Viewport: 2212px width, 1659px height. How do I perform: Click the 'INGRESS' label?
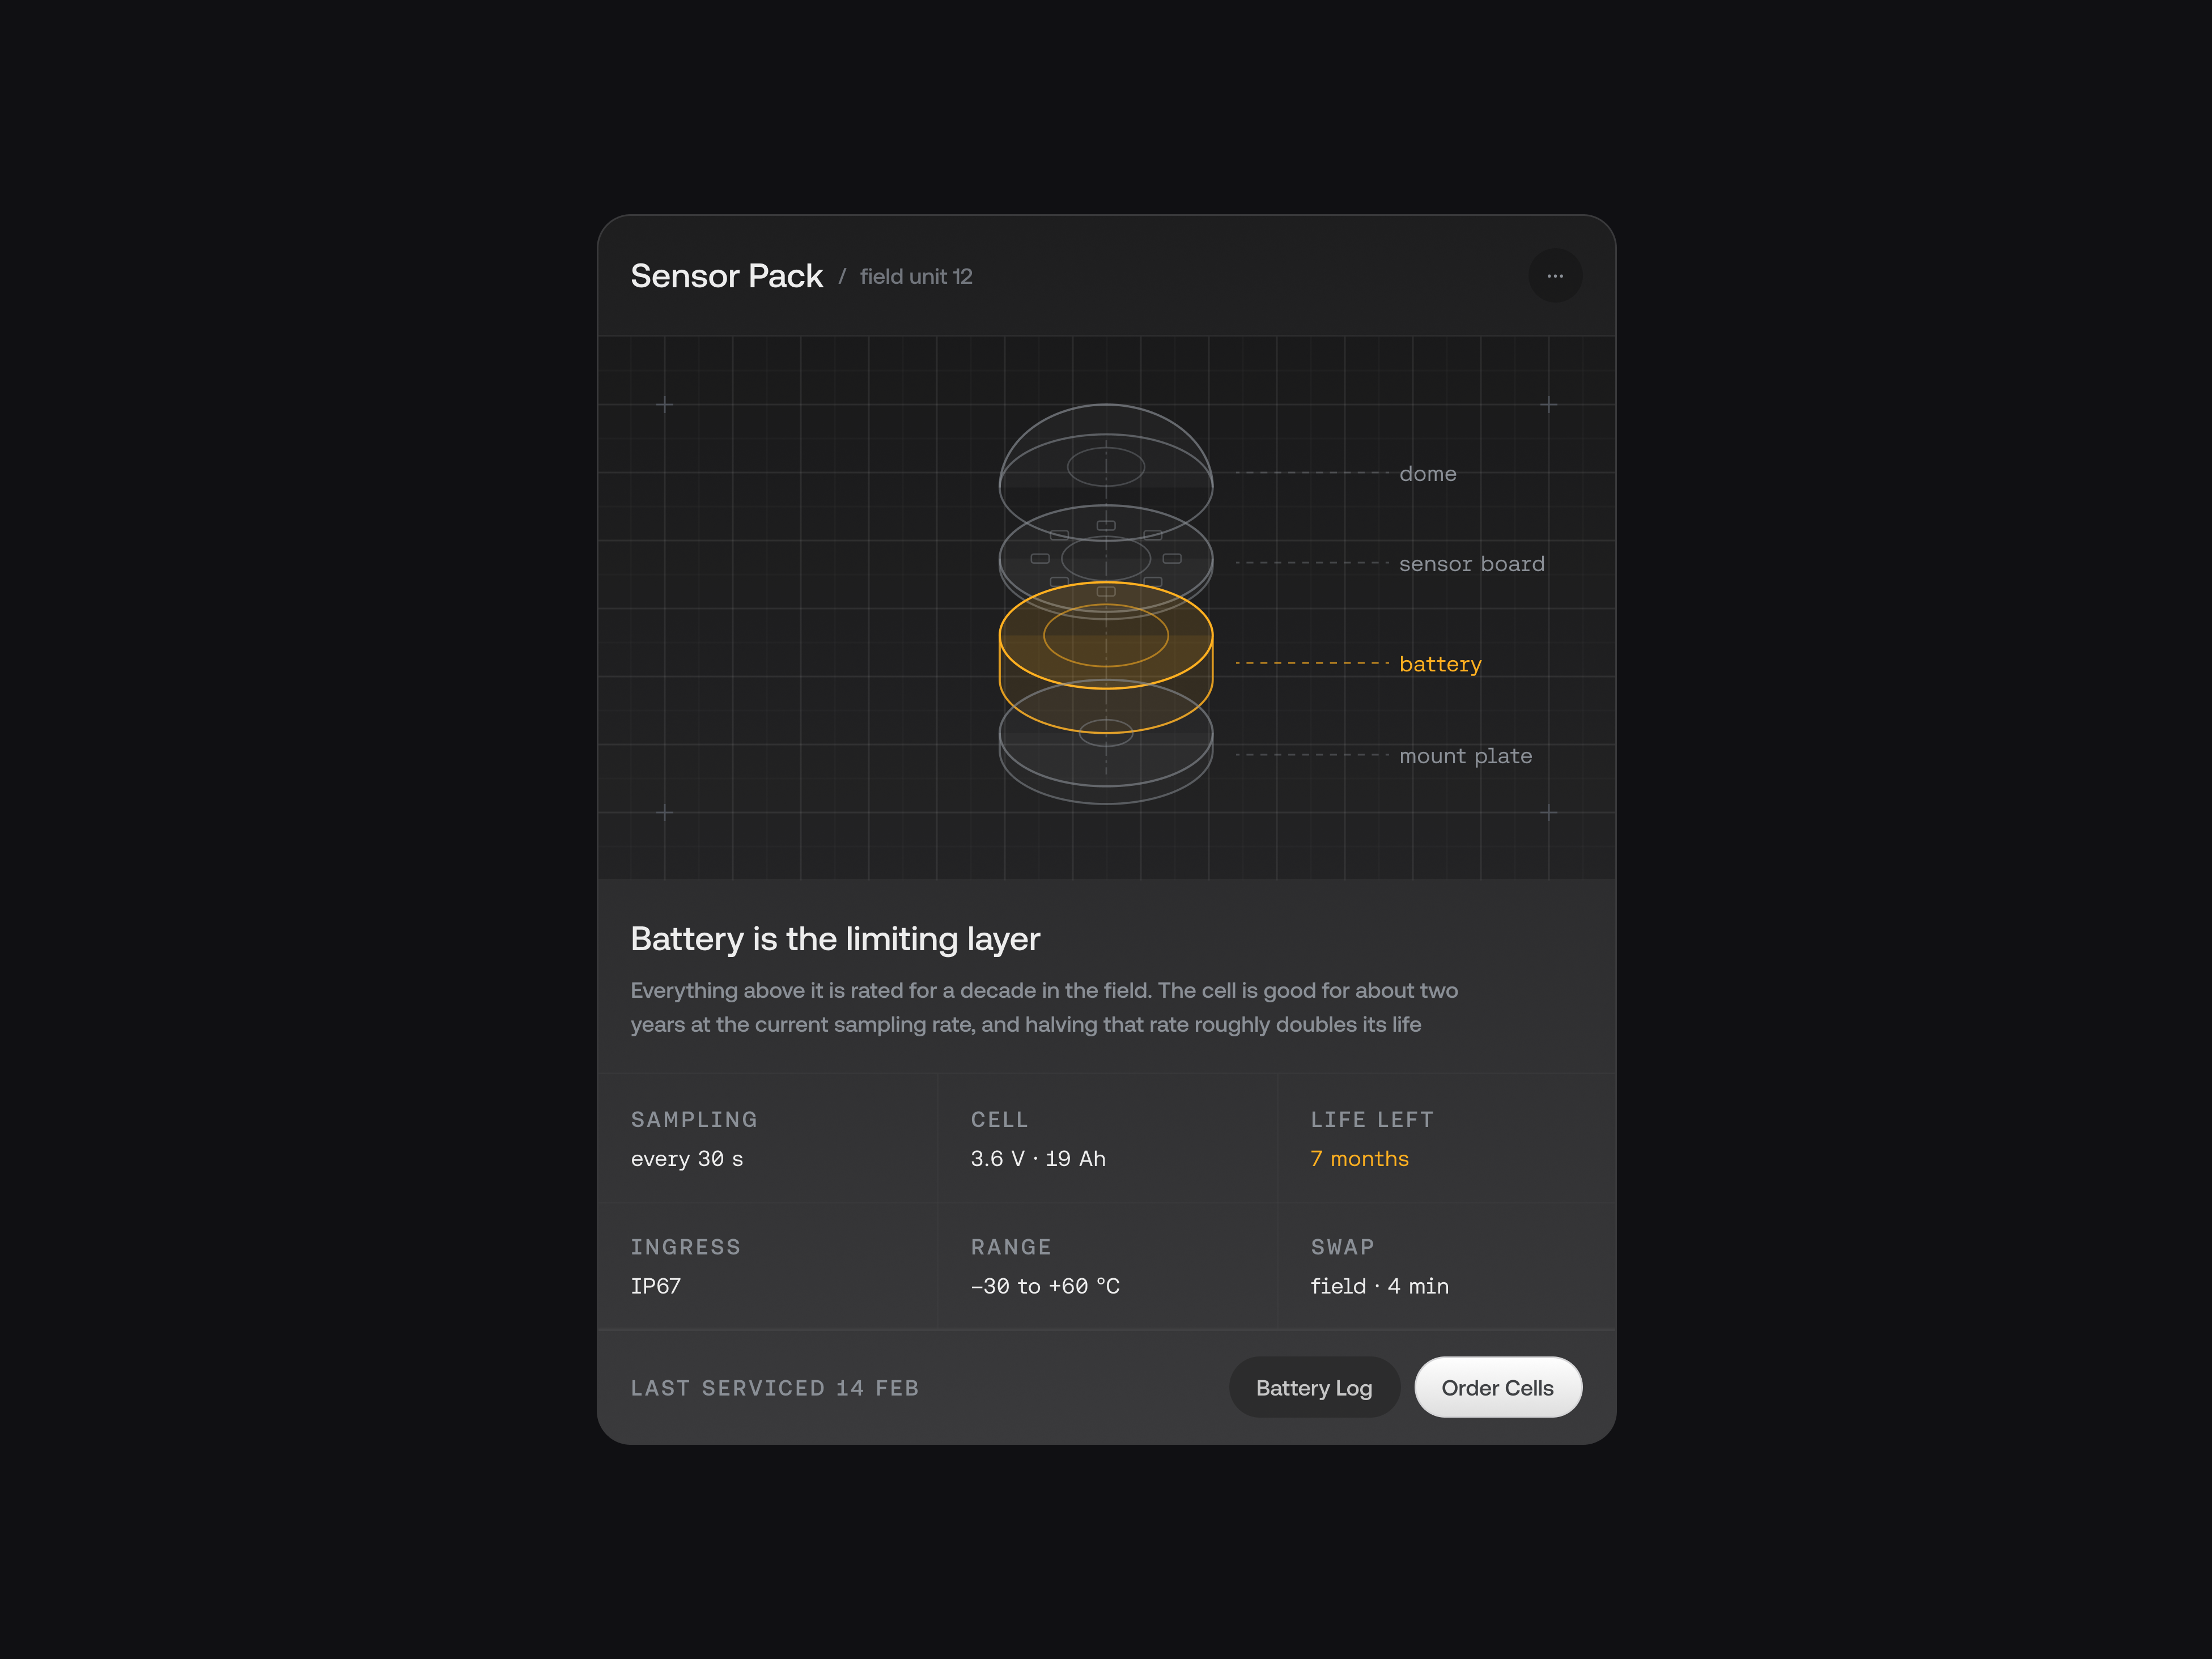click(x=685, y=1247)
